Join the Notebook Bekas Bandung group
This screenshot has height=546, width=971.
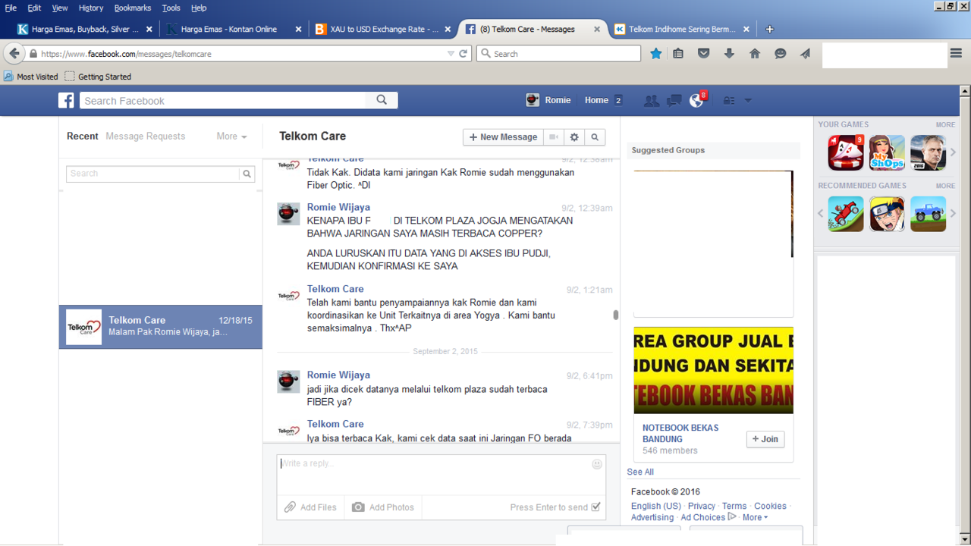(x=765, y=439)
